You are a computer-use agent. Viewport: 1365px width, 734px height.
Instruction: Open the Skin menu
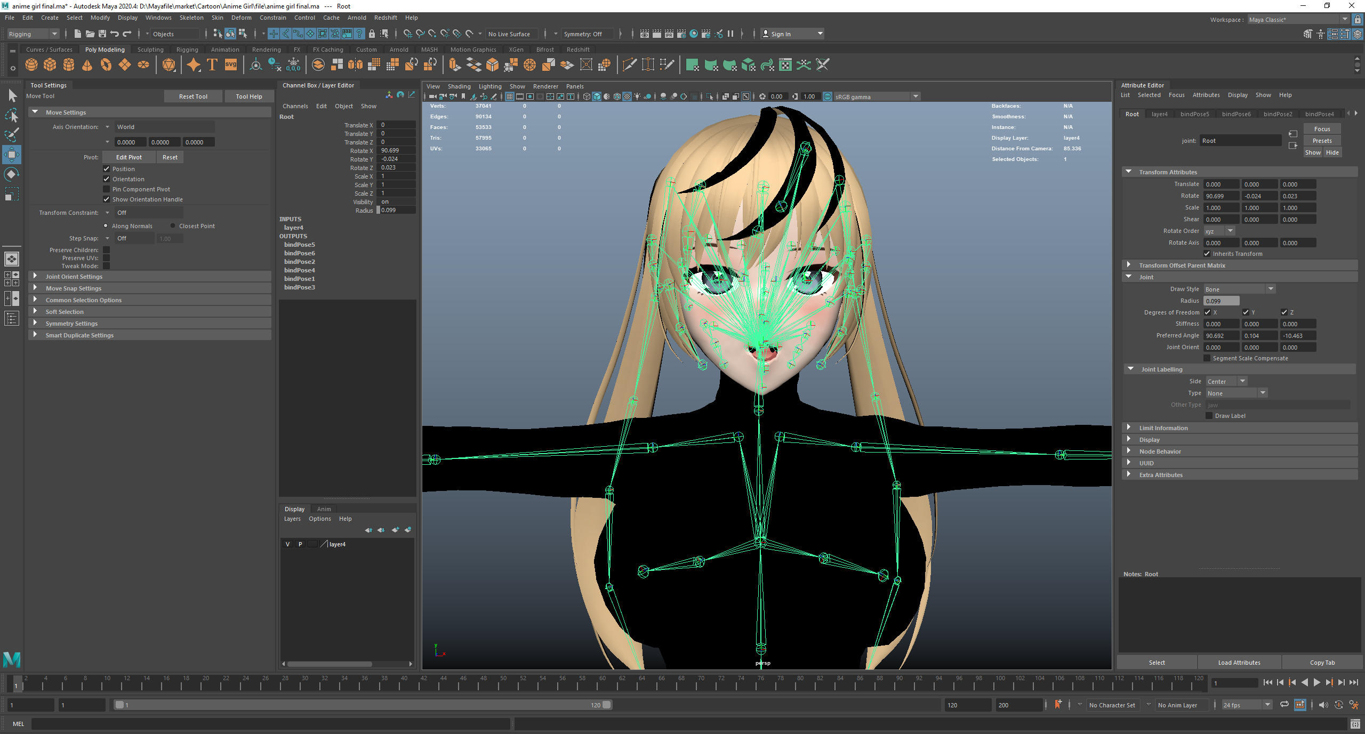coord(218,18)
